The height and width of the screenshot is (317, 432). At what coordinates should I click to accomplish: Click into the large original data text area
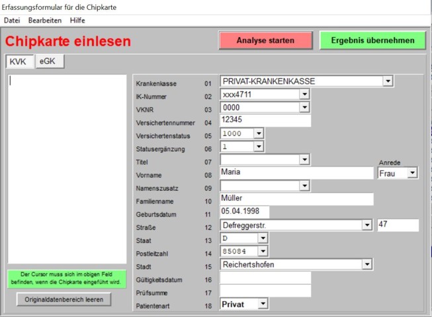(67, 168)
